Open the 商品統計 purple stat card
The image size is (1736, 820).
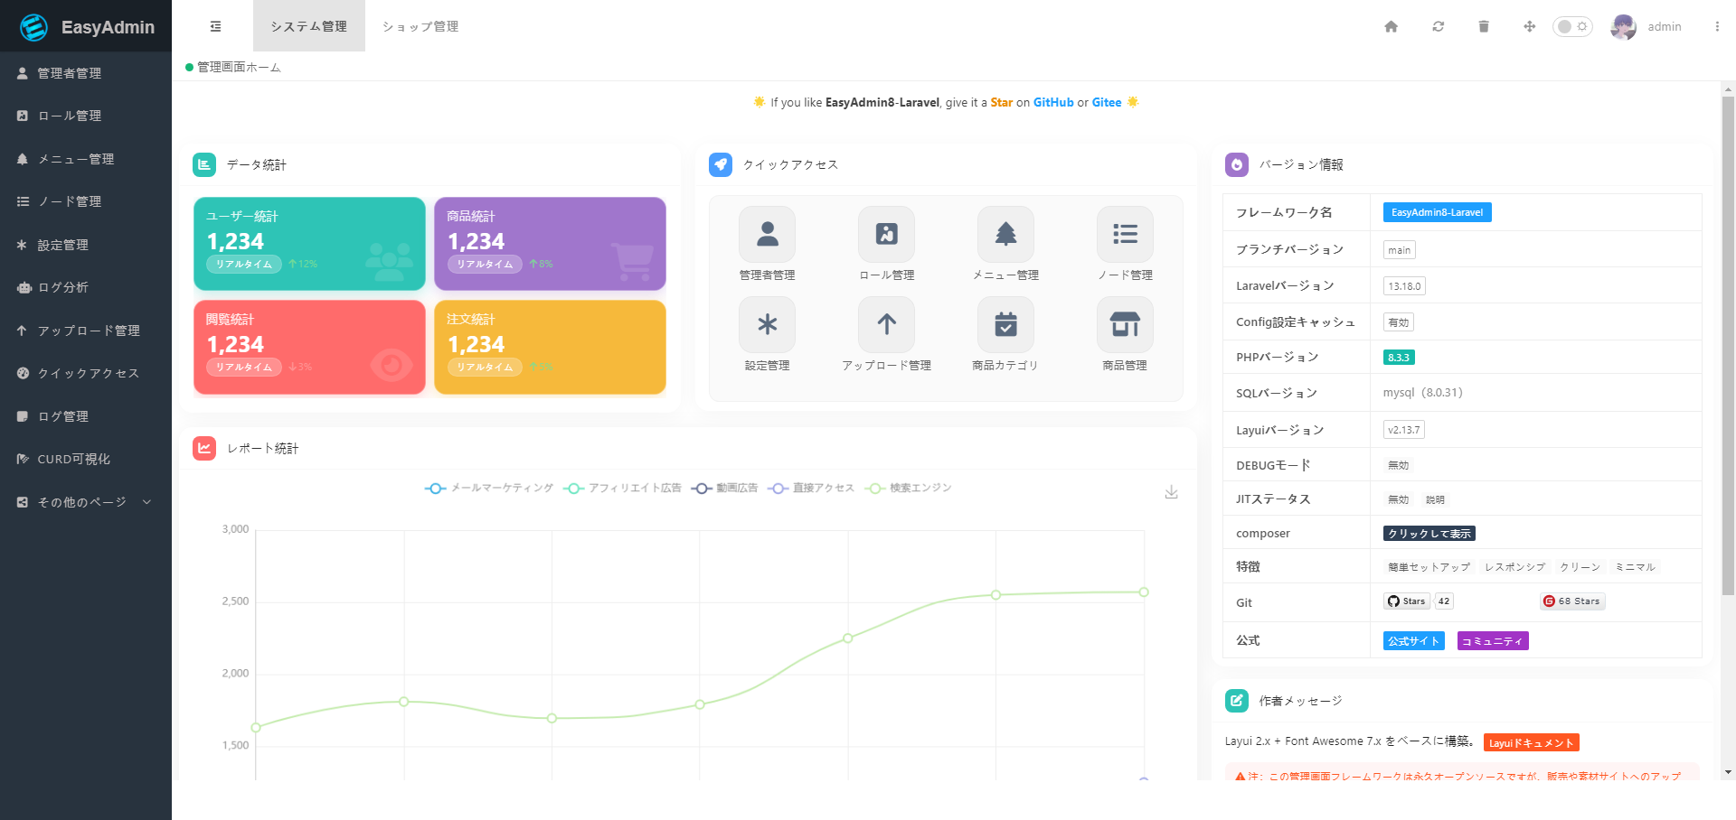(550, 244)
